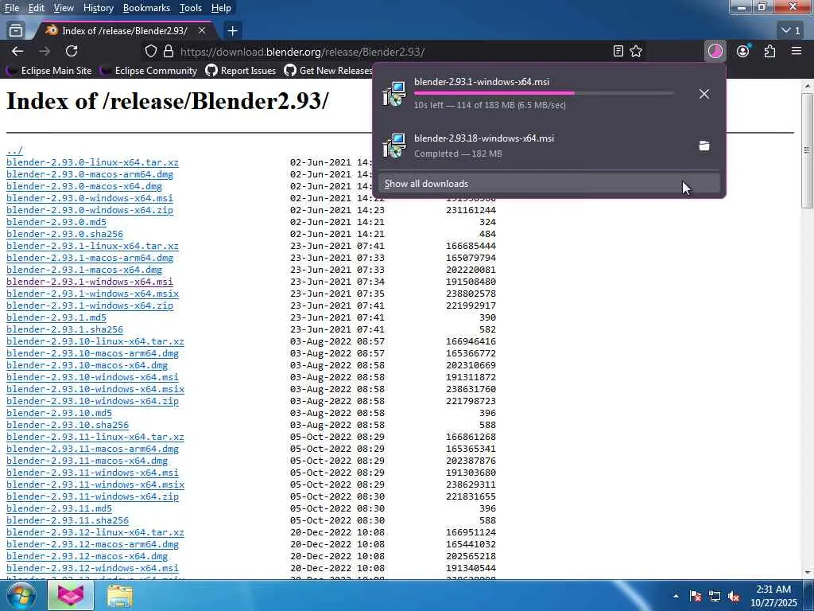Open File Explorer from the taskbar
This screenshot has height=611, width=814.
coord(120,595)
